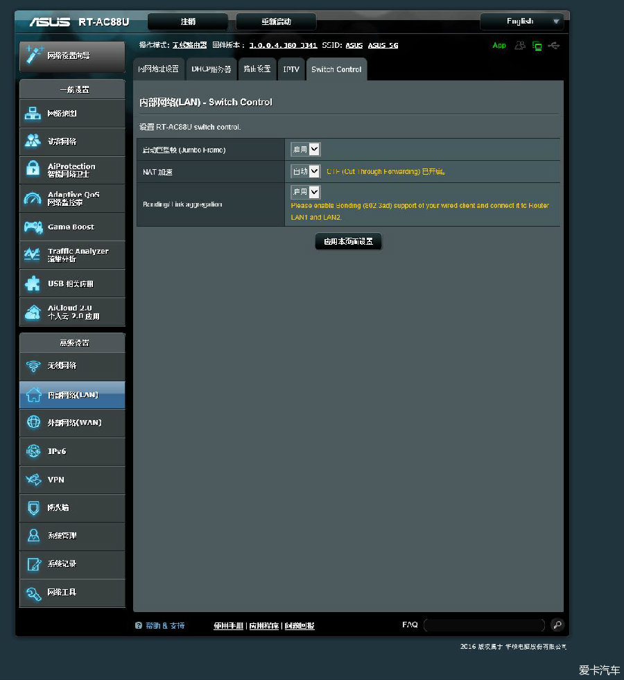Click the 注销 logout button
The height and width of the screenshot is (680, 624).
(x=188, y=21)
